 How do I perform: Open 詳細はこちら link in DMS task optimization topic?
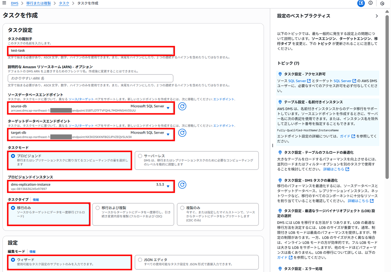pos(358,201)
